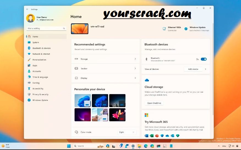Click the Microsoft logo in Try Microsoft 365
Image resolution: width=241 pixels, height=150 pixels.
click(x=146, y=115)
